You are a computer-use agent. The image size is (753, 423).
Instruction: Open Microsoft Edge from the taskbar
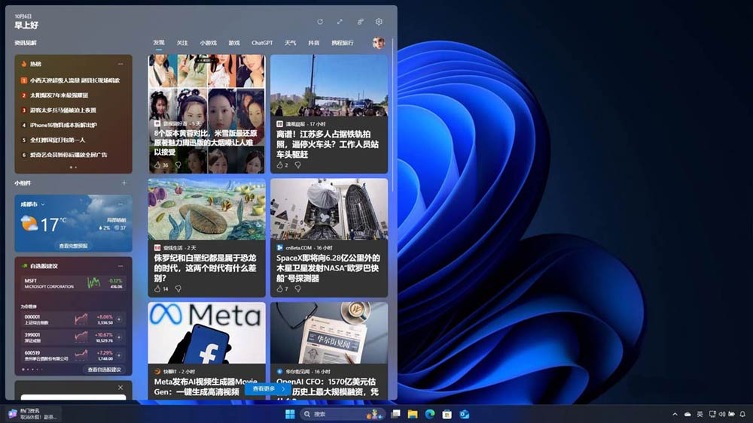pyautogui.click(x=430, y=414)
